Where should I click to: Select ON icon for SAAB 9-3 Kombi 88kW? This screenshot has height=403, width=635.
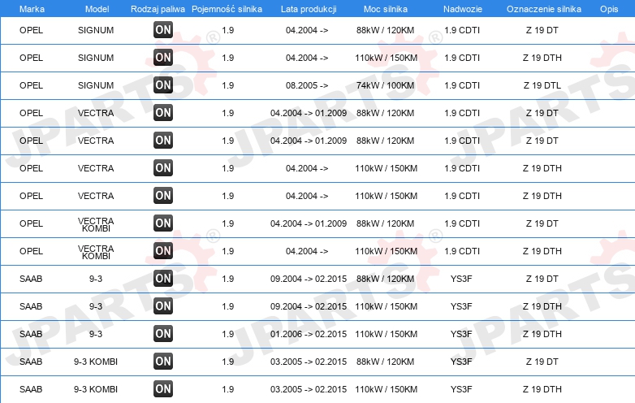point(163,362)
